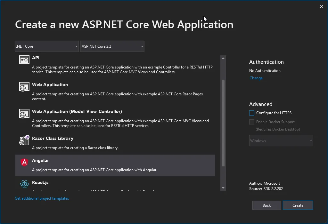Click the red Angular logo icon

(x=24, y=162)
